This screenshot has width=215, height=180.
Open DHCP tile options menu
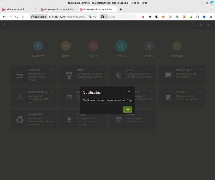point(102,70)
